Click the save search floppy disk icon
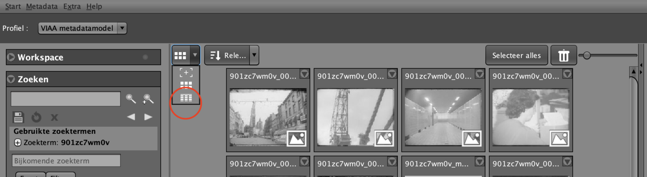 pyautogui.click(x=18, y=117)
